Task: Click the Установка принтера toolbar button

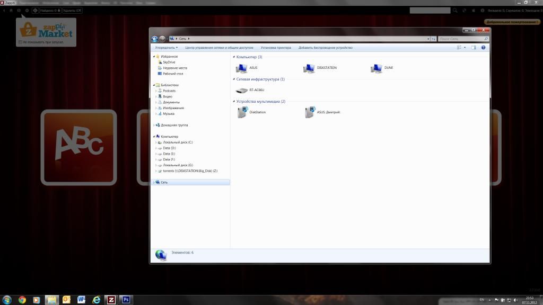Action: (276, 48)
